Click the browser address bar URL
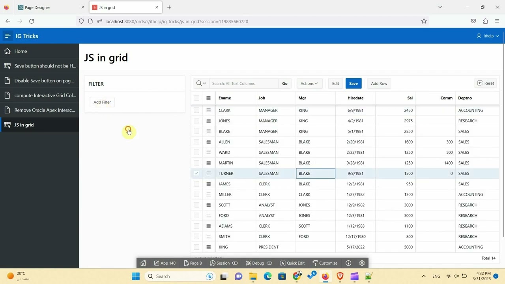The image size is (505, 284). tap(177, 21)
